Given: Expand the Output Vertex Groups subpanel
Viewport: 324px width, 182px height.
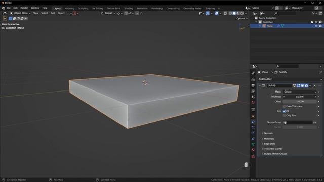Looking at the screenshot, I should [275, 154].
